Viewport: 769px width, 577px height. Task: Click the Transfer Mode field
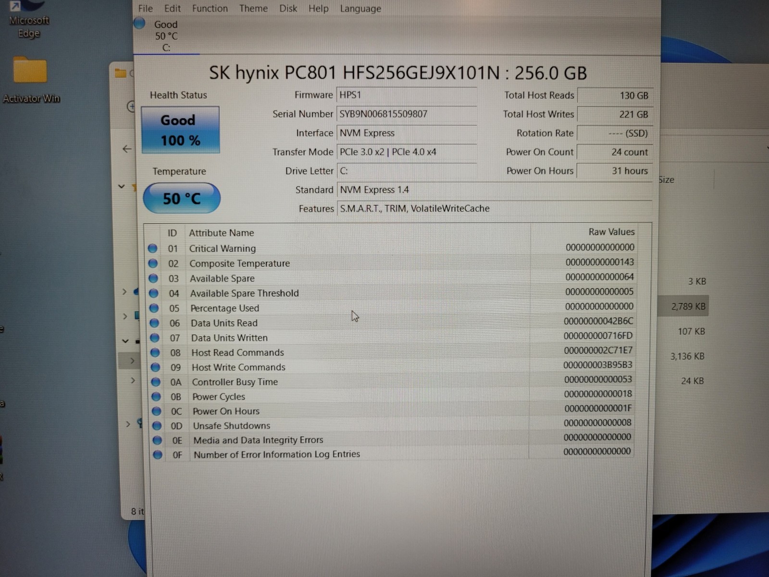[407, 152]
